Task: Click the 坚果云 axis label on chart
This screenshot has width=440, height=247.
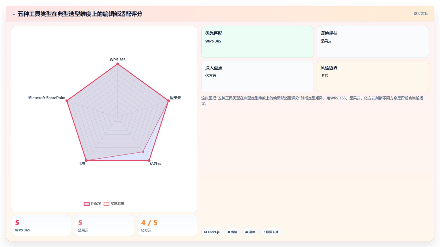Action: click(175, 98)
